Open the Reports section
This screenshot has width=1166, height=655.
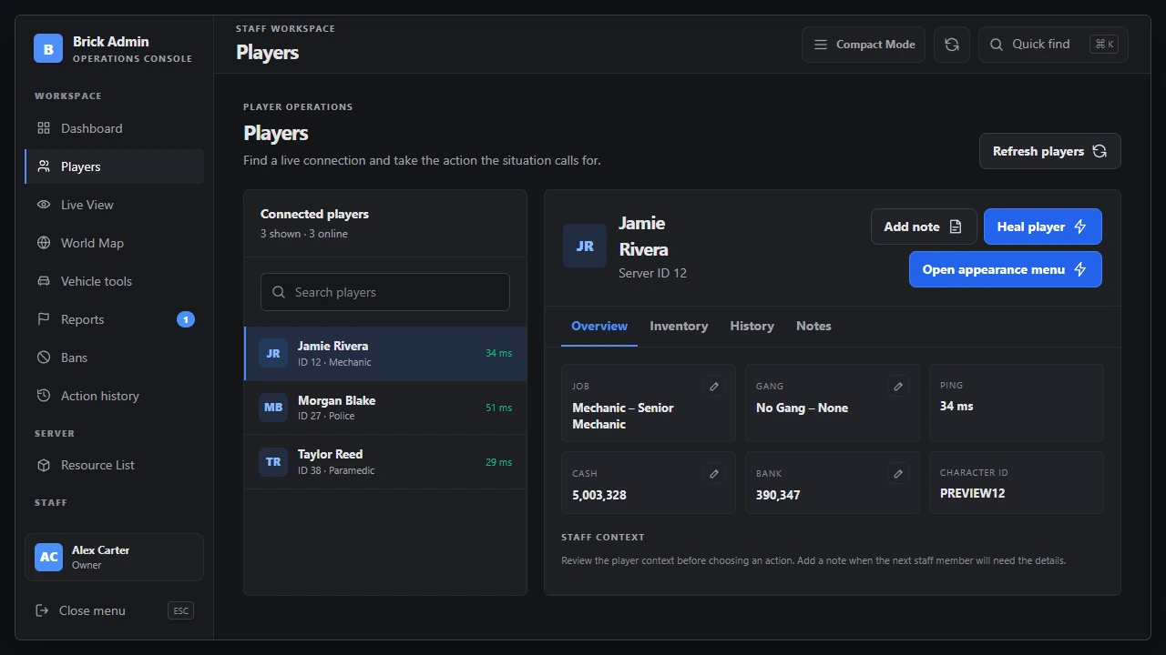point(114,319)
